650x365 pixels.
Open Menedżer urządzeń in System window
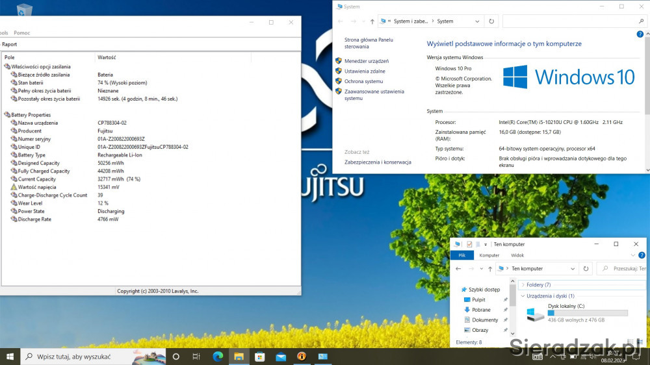pos(367,61)
